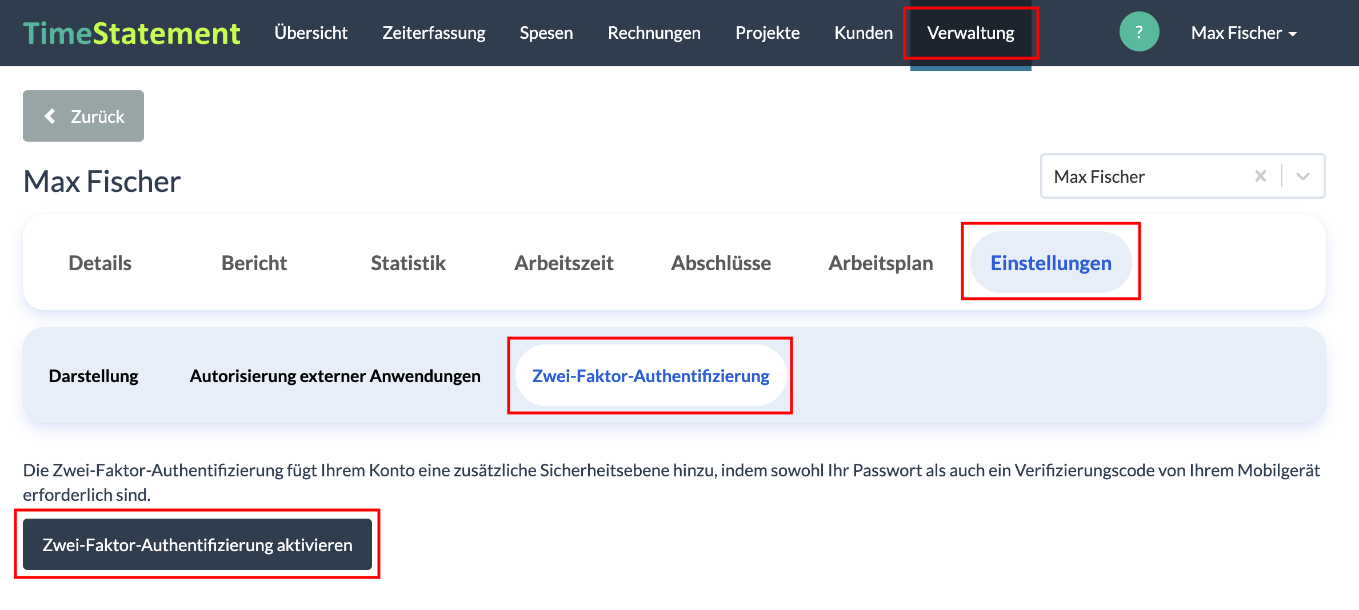Switch to the Details tab
This screenshot has width=1359, height=610.
coord(100,263)
